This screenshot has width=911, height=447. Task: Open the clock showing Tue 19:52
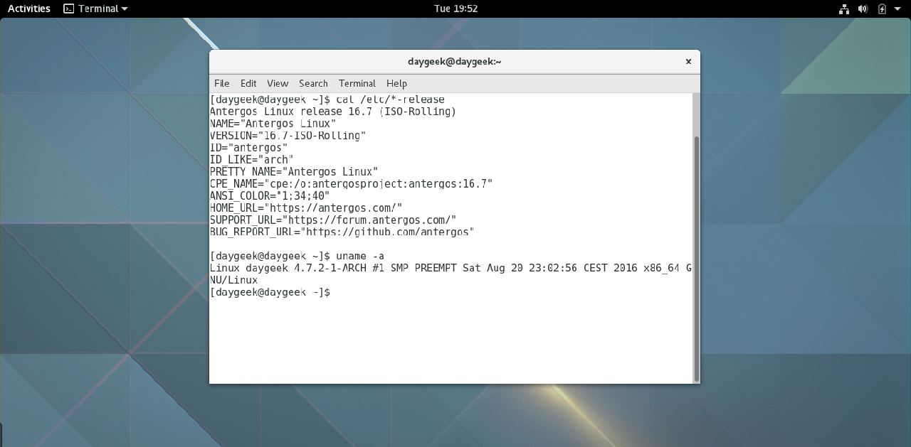click(x=455, y=9)
